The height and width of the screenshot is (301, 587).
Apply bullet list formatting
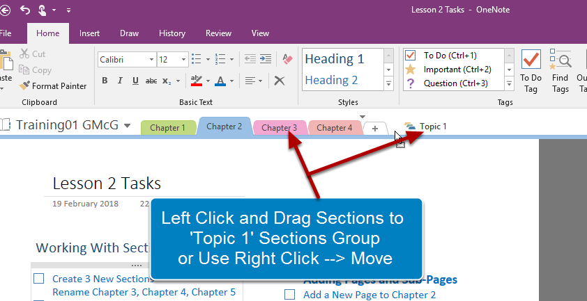[196, 59]
